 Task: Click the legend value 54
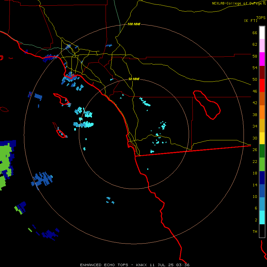[255, 68]
